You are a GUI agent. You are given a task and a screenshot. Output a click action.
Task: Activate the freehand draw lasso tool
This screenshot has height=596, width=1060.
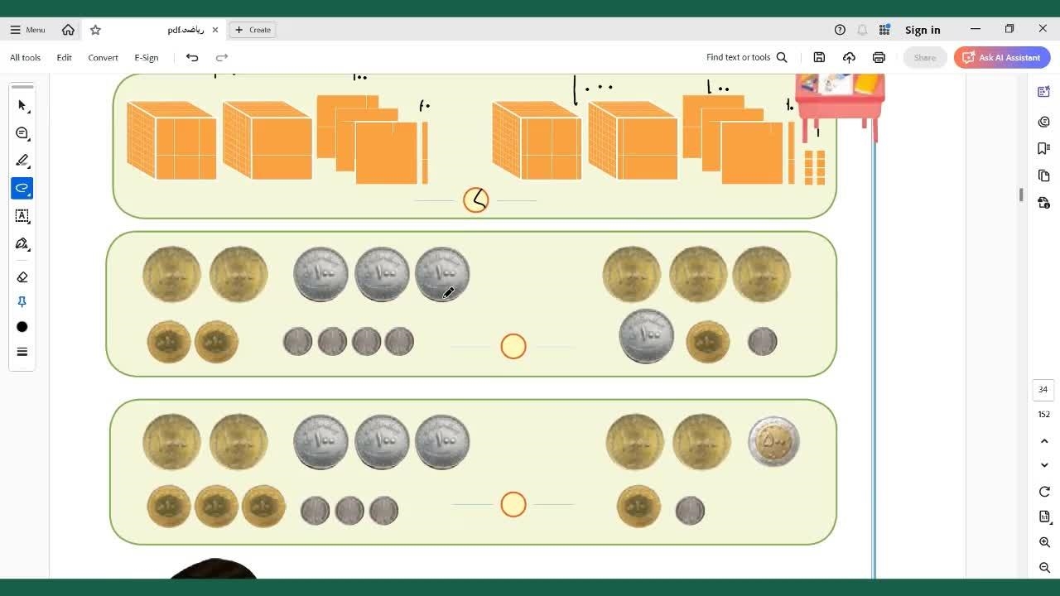[22, 188]
